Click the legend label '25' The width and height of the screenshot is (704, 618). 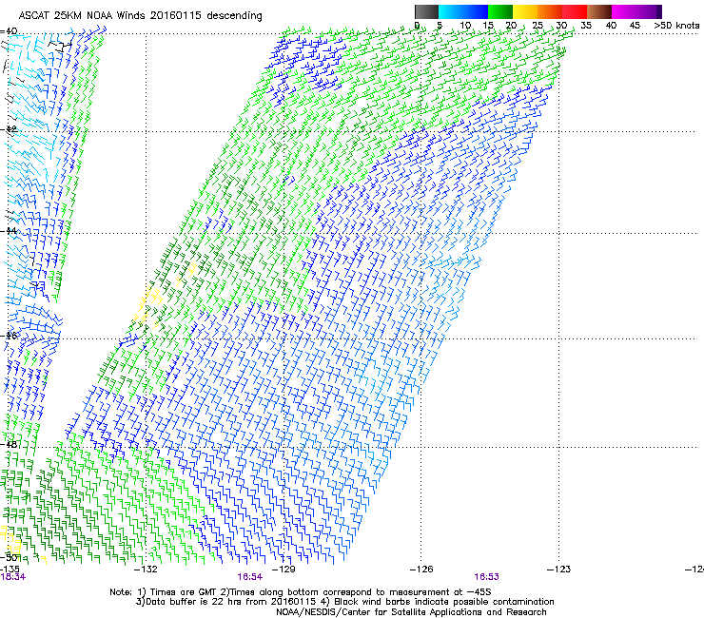pos(538,25)
